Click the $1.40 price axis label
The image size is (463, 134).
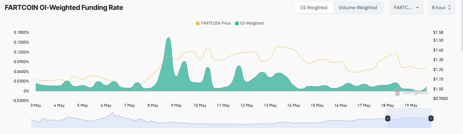coord(438,50)
